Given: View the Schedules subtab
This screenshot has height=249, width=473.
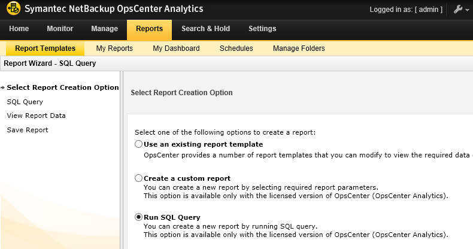Looking at the screenshot, I should [236, 48].
